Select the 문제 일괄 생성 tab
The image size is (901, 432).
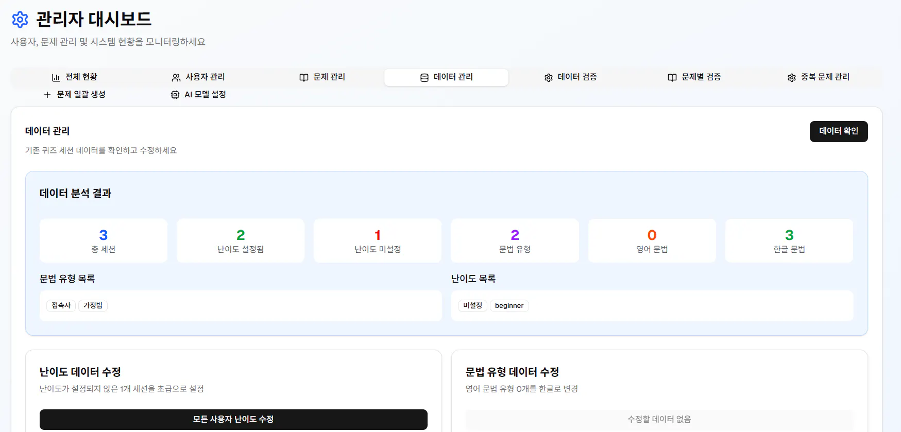click(74, 95)
